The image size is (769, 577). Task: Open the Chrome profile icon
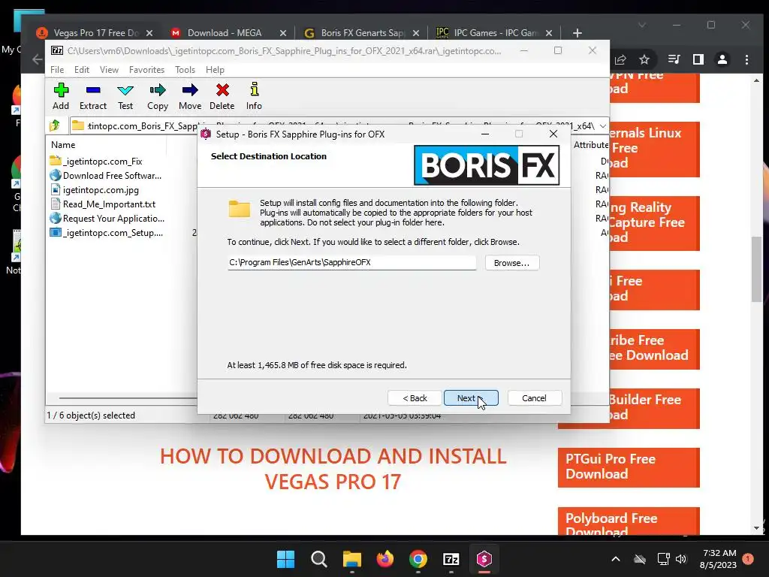pos(722,59)
